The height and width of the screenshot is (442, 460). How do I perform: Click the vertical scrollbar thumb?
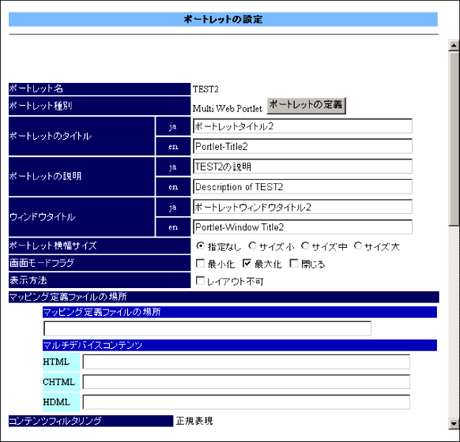(x=454, y=139)
